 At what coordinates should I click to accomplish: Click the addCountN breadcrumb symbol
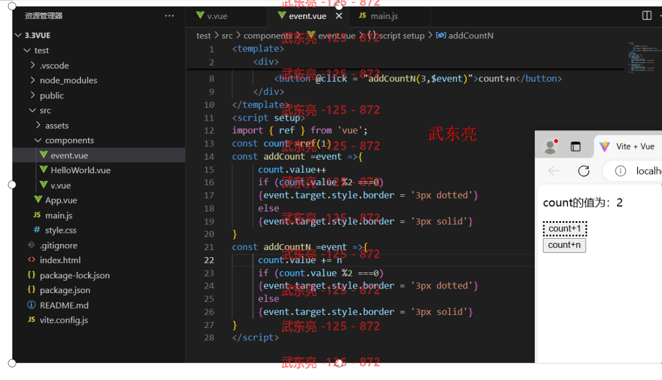(470, 36)
